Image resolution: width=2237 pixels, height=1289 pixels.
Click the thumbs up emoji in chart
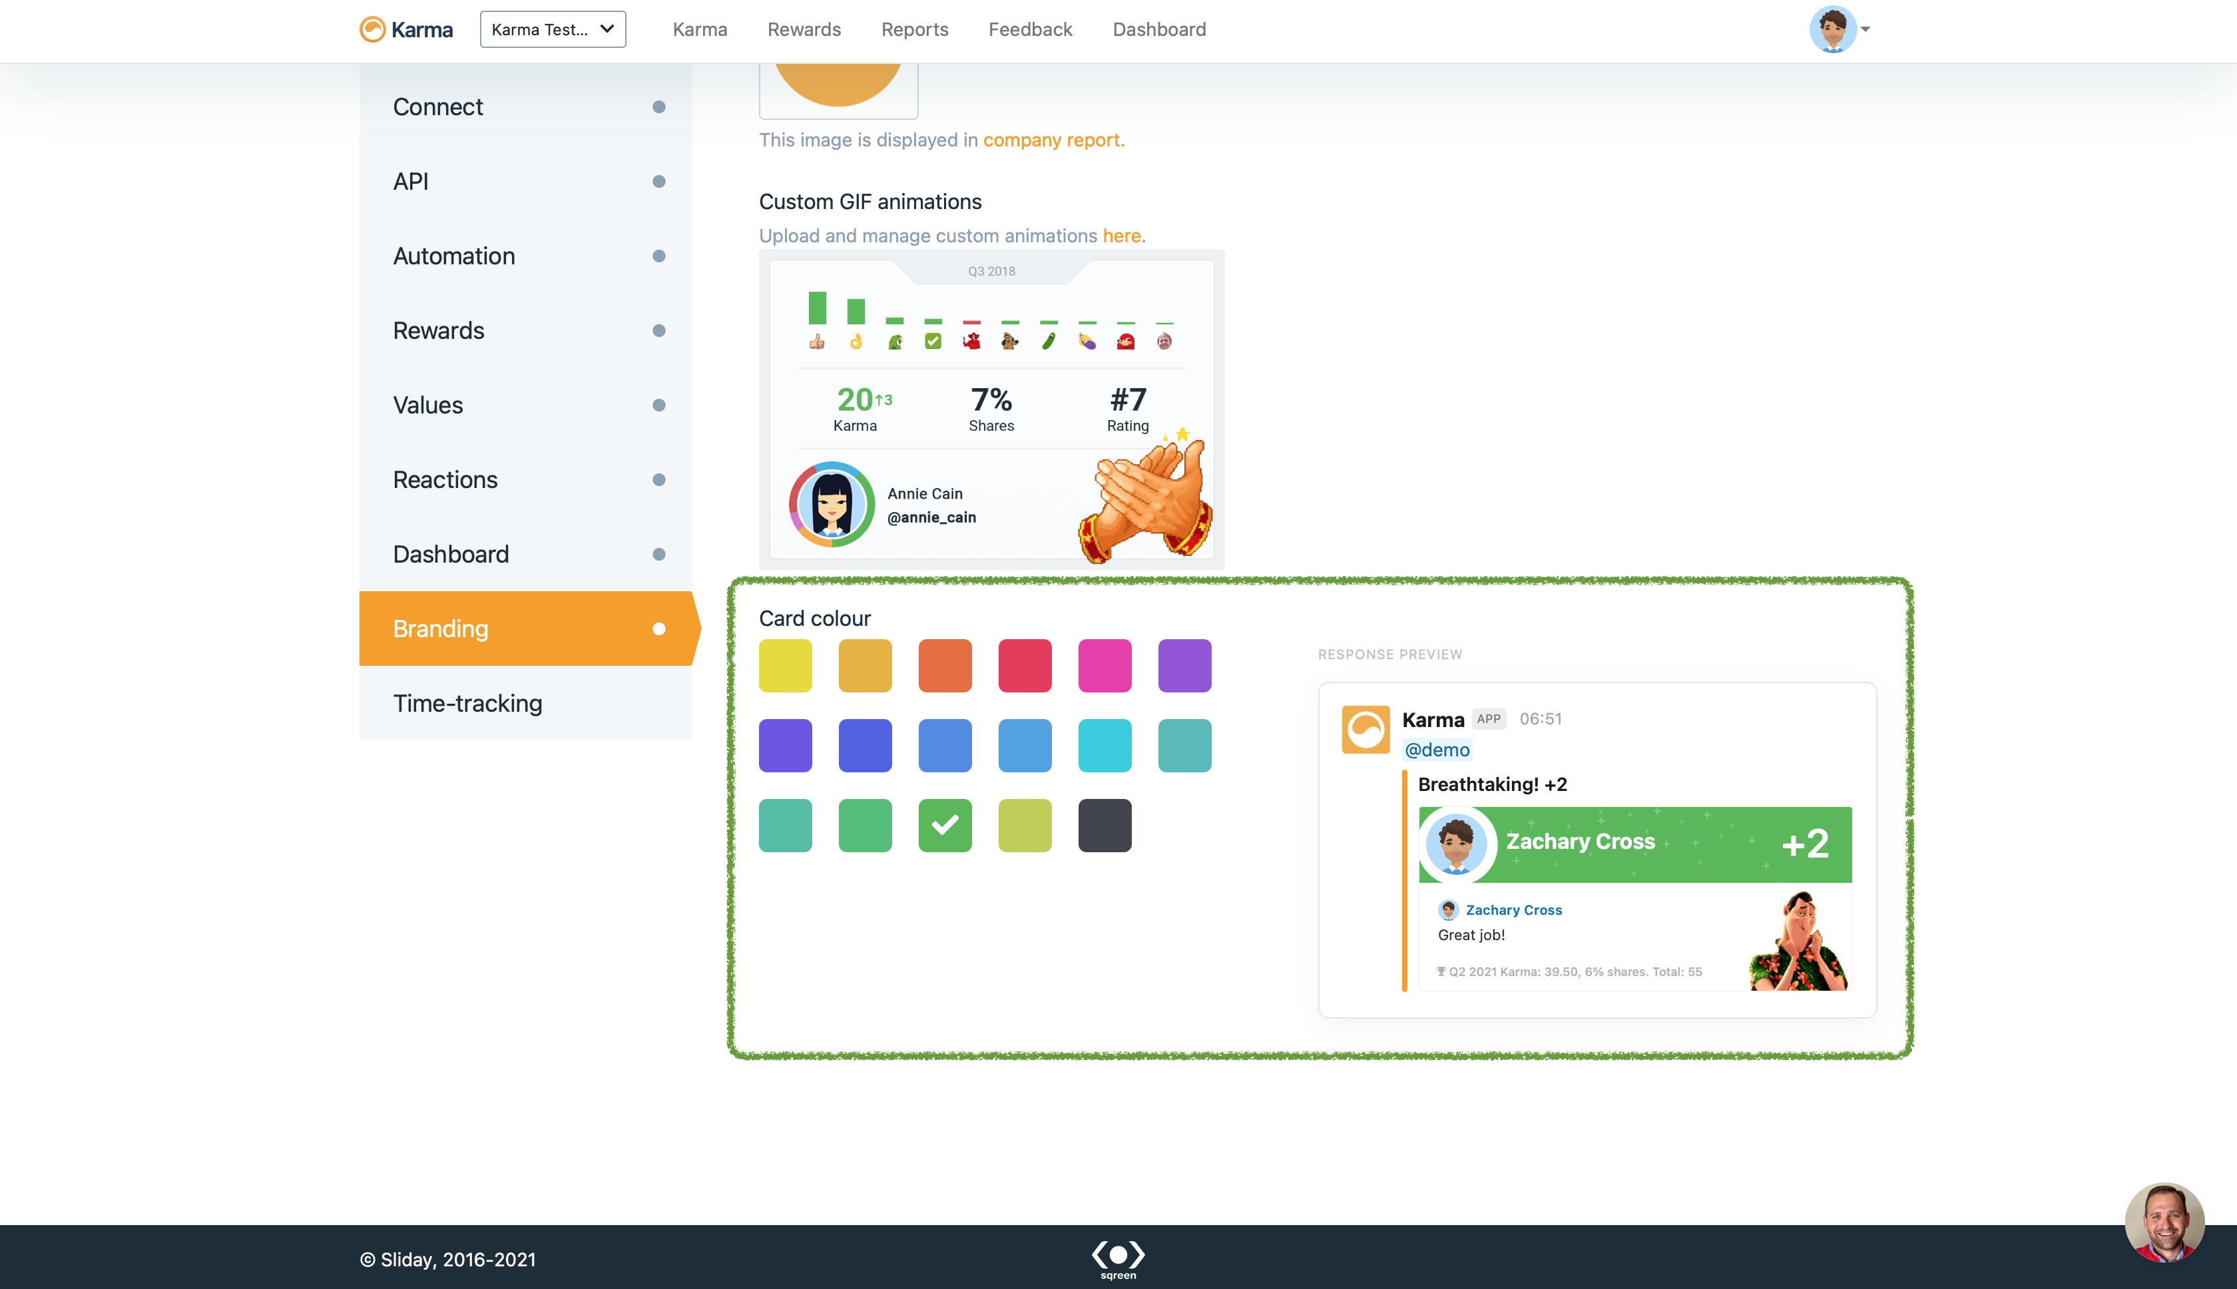click(x=816, y=342)
